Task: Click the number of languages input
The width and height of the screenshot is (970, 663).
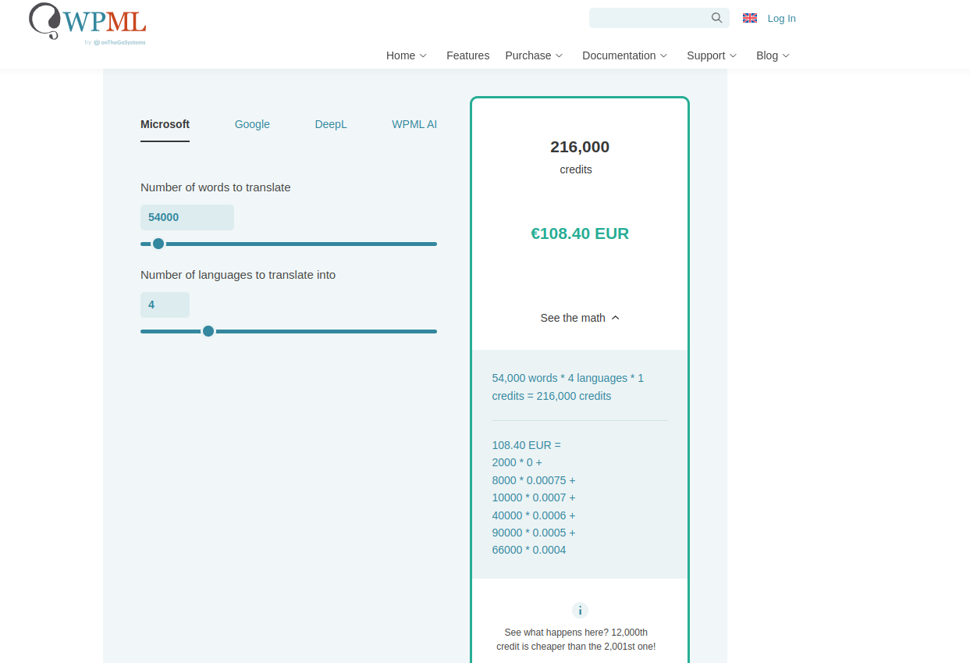Action: (x=165, y=305)
